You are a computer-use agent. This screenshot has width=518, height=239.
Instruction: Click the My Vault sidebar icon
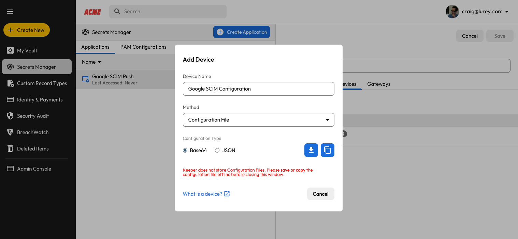tap(10, 50)
